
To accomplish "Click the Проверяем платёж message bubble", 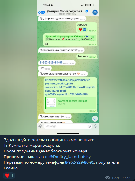I will [55, 117].
